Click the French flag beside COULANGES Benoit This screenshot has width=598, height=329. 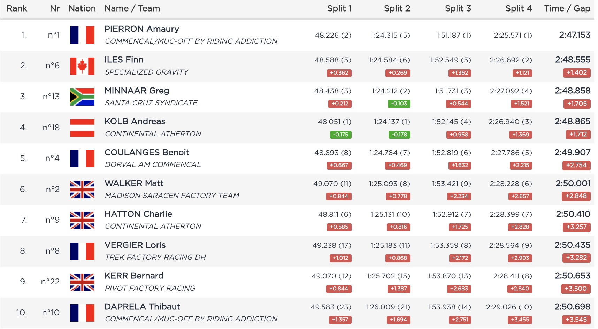click(82, 159)
